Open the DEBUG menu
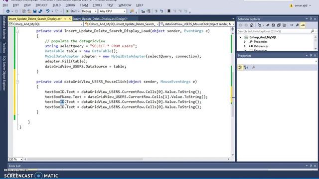Viewport: 319px width, 179px height. tap(70, 5)
